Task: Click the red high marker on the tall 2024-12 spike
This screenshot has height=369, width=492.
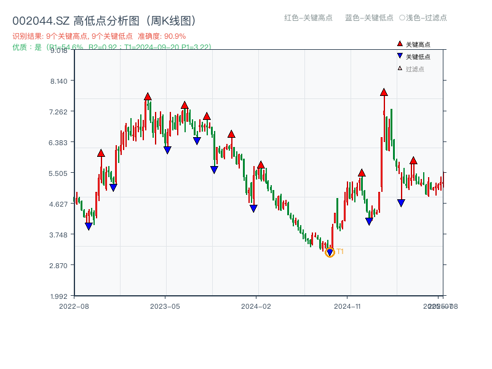Action: click(383, 93)
